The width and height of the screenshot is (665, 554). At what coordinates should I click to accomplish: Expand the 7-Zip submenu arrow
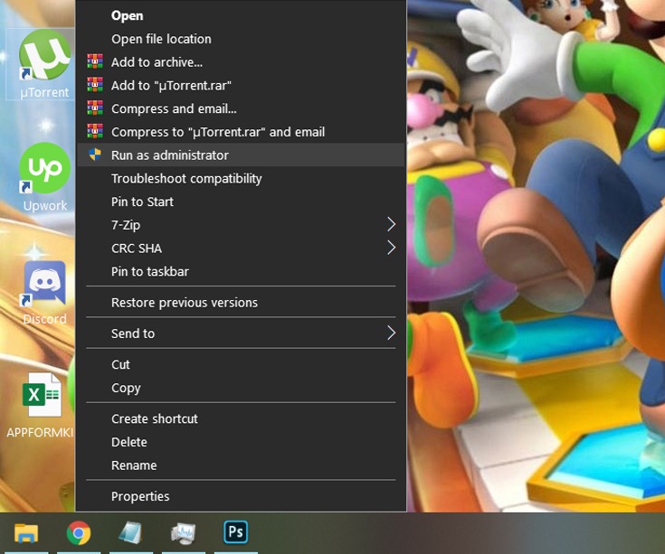[391, 224]
